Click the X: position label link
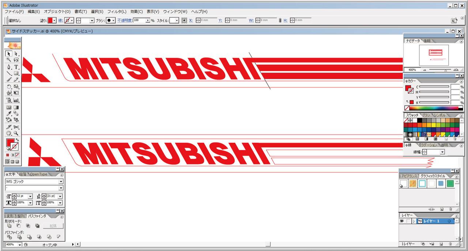This screenshot has width=468, height=251. 191,20
